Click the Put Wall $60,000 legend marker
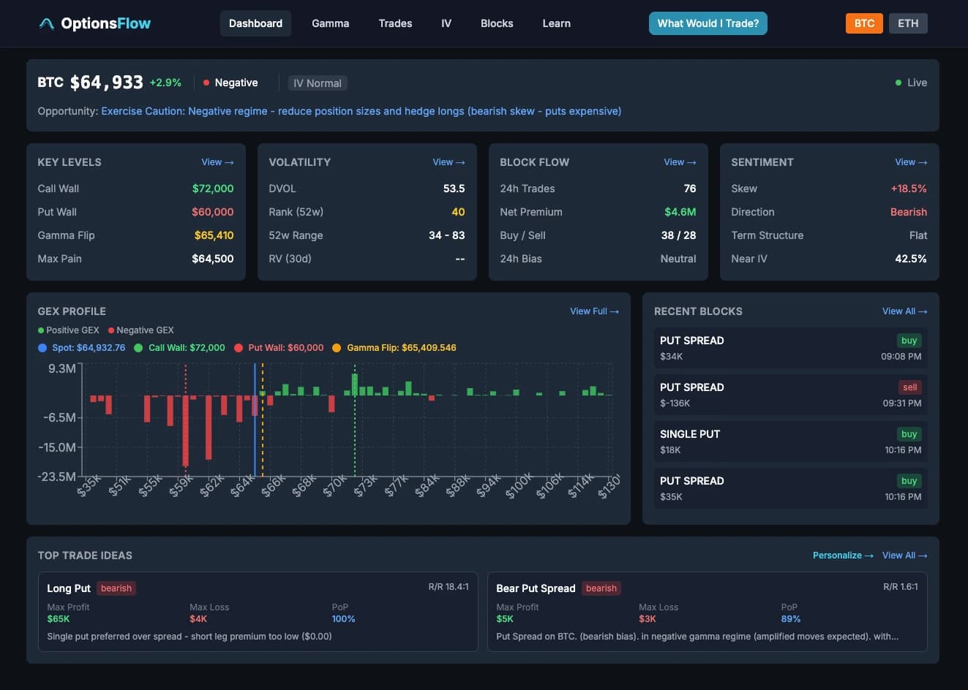 [238, 348]
